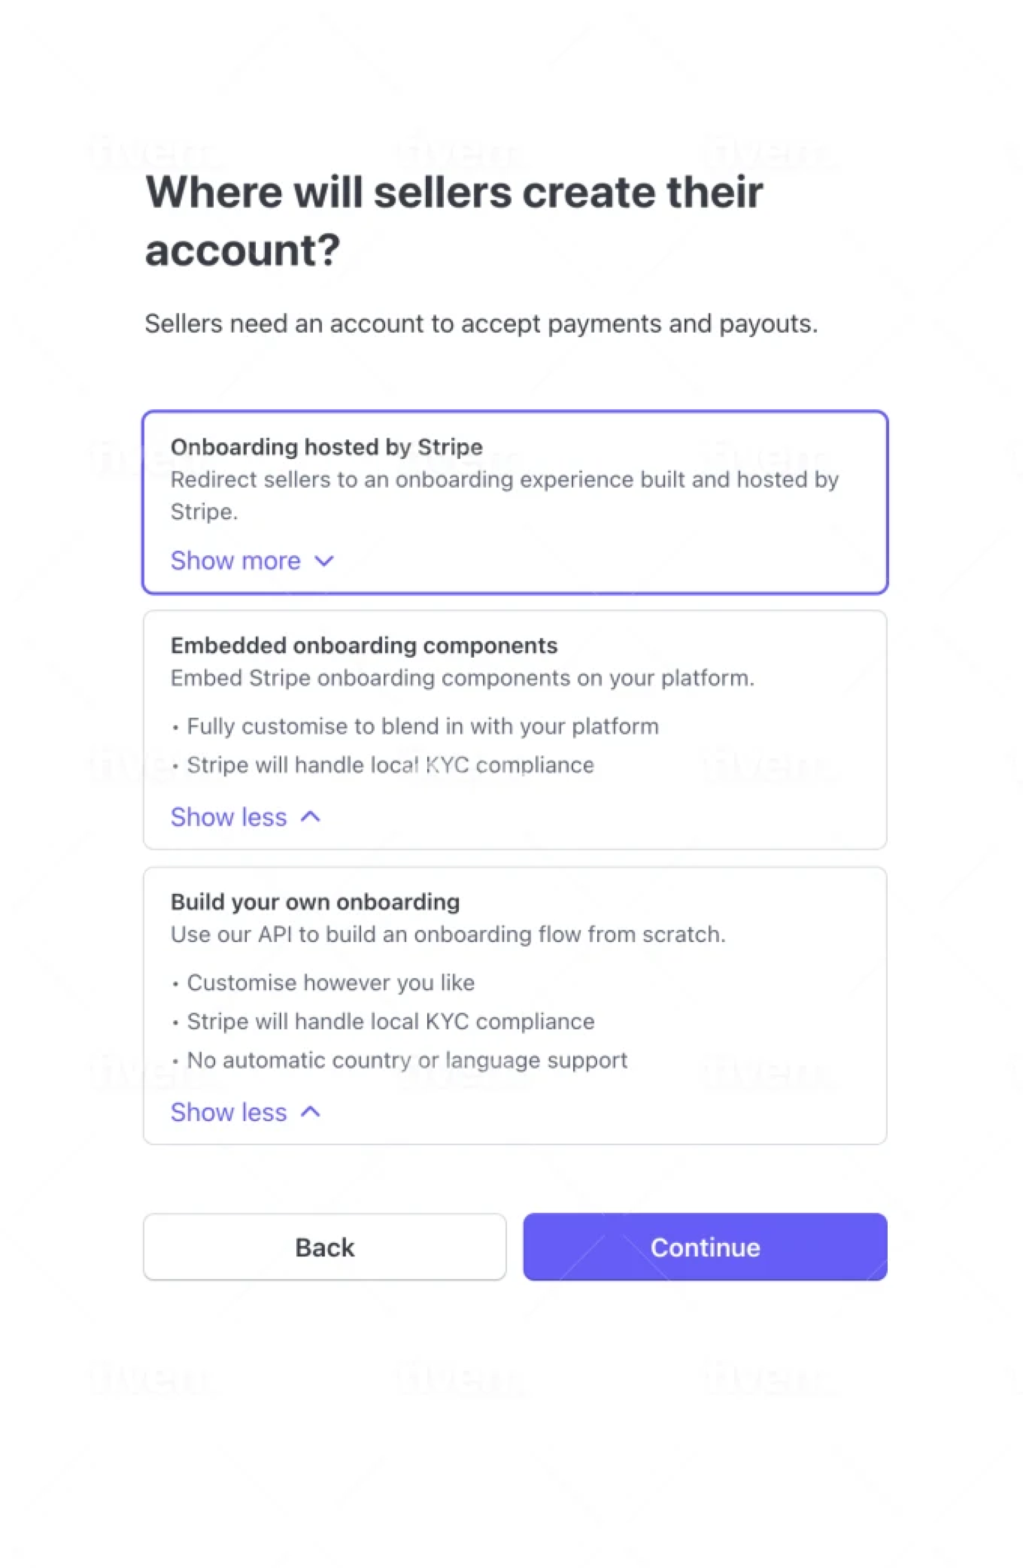
Task: Click the "Redirect sellers to an onboarding experience" description
Action: pos(504,480)
